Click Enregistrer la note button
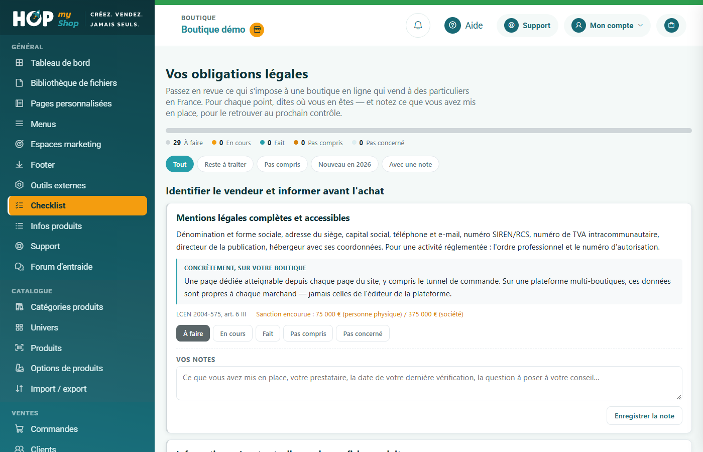The width and height of the screenshot is (703, 452). point(644,416)
